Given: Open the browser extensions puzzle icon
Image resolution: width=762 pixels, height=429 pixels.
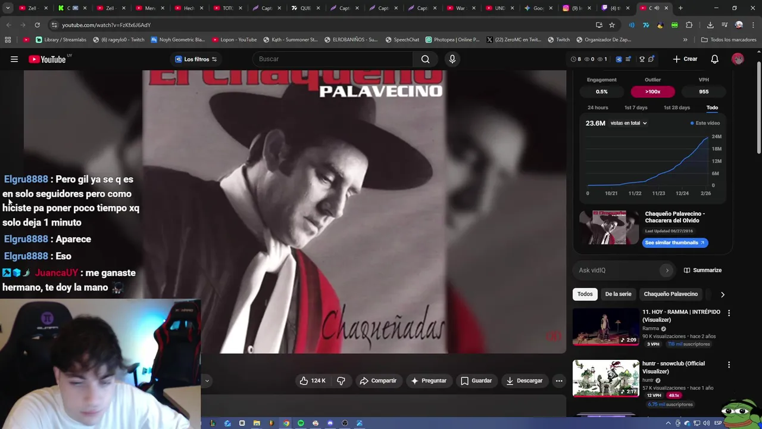Looking at the screenshot, I should 689,25.
